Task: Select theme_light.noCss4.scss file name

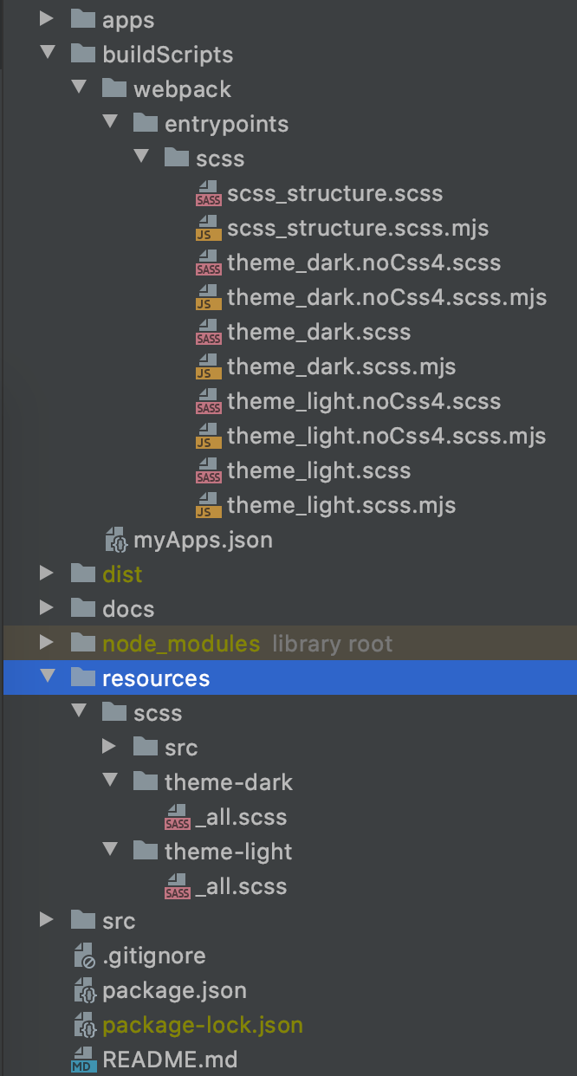Action: [364, 401]
